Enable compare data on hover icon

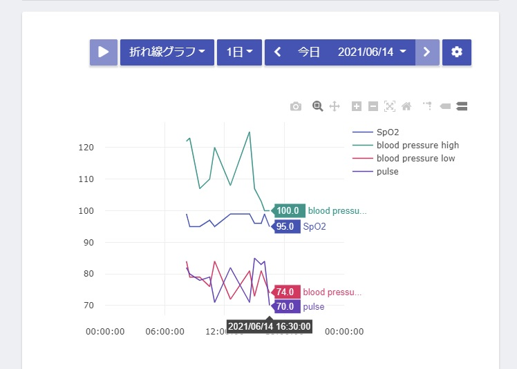pyautogui.click(x=462, y=106)
